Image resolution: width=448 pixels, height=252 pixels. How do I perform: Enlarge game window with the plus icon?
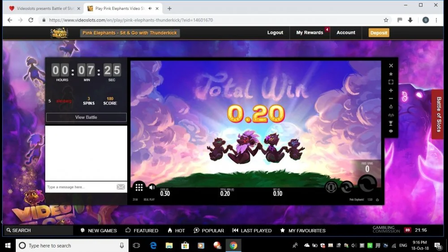point(391,91)
